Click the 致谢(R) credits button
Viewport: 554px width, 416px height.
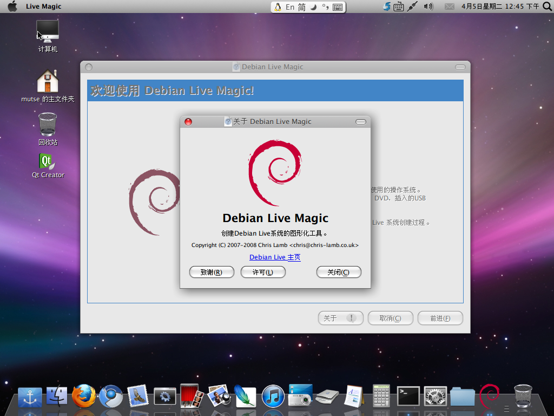pos(212,272)
